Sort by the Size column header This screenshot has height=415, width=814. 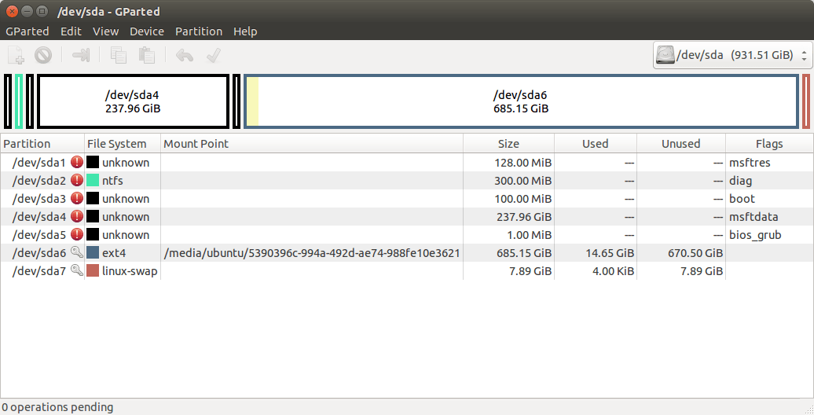(x=508, y=144)
